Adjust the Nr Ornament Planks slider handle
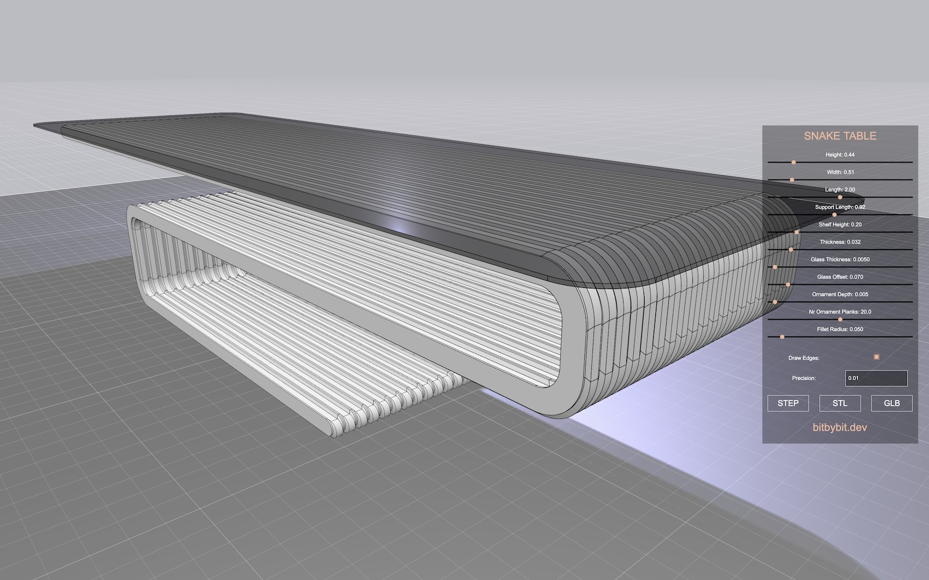The image size is (929, 580). [x=840, y=320]
